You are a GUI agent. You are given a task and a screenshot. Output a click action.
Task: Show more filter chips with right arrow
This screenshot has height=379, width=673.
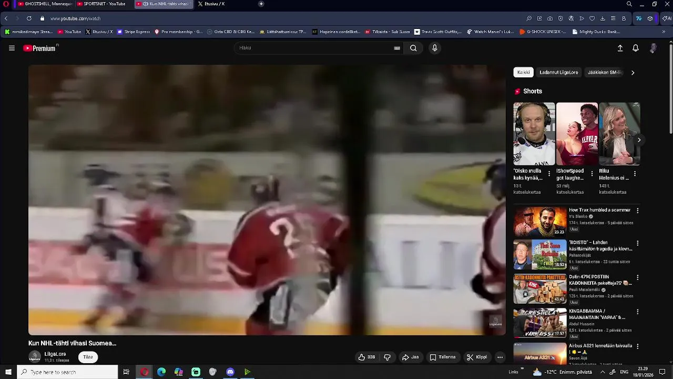tap(633, 73)
